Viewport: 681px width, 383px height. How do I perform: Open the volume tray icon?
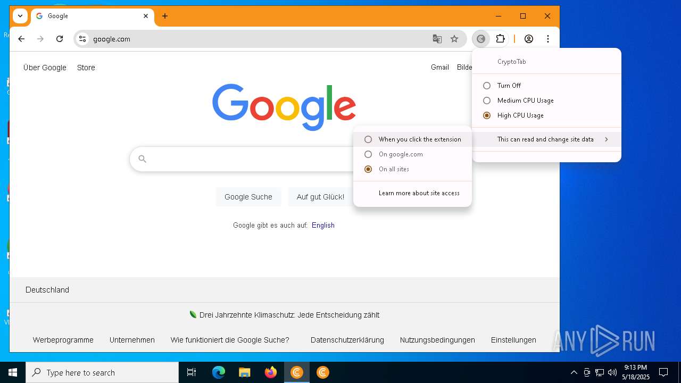612,372
